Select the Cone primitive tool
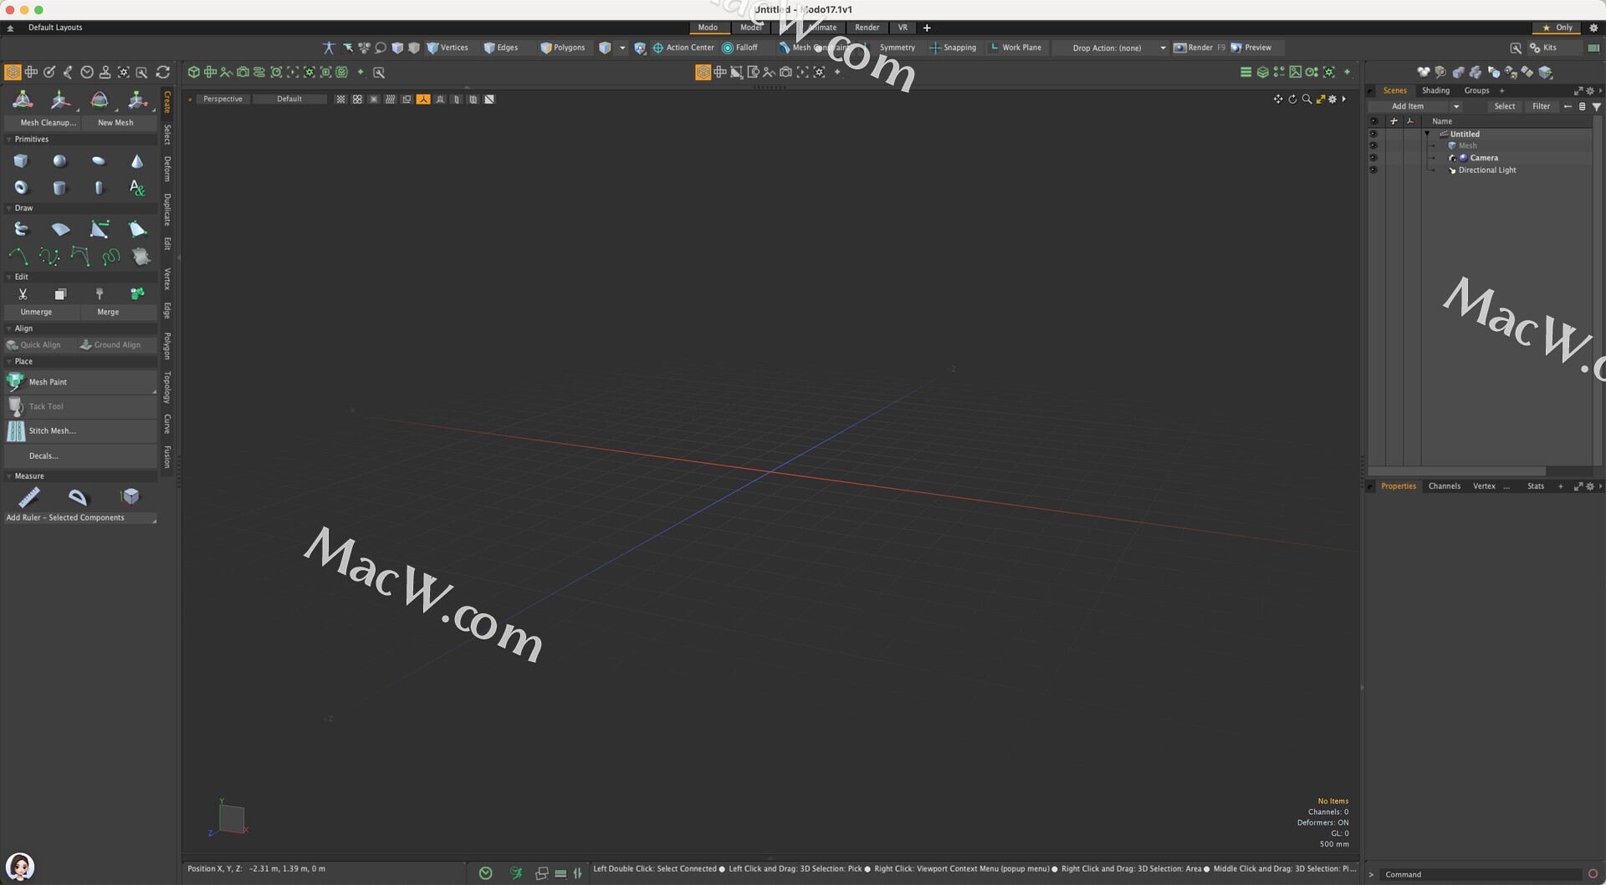Viewport: 1606px width, 885px height. (x=137, y=161)
